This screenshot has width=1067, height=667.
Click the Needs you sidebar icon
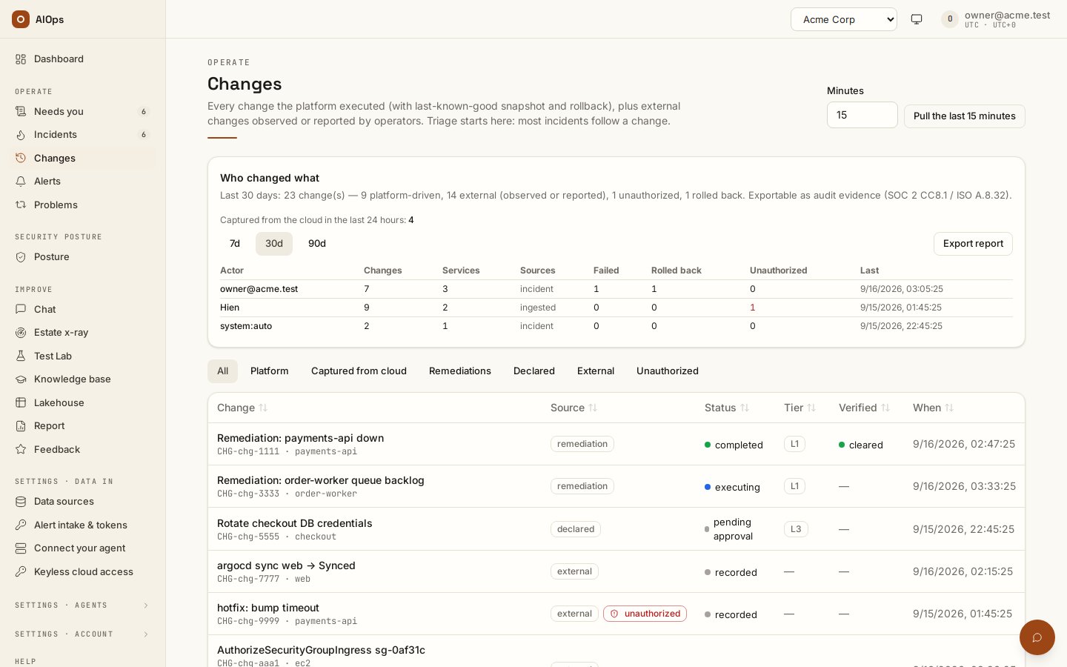pos(21,112)
